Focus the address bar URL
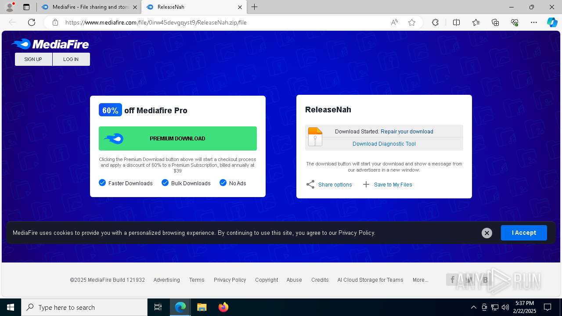 pyautogui.click(x=156, y=22)
